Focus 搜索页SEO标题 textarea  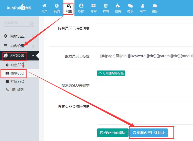[145, 60]
